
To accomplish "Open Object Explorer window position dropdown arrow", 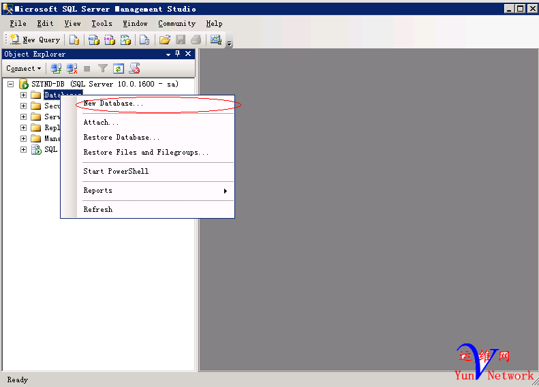I will 168,55.
